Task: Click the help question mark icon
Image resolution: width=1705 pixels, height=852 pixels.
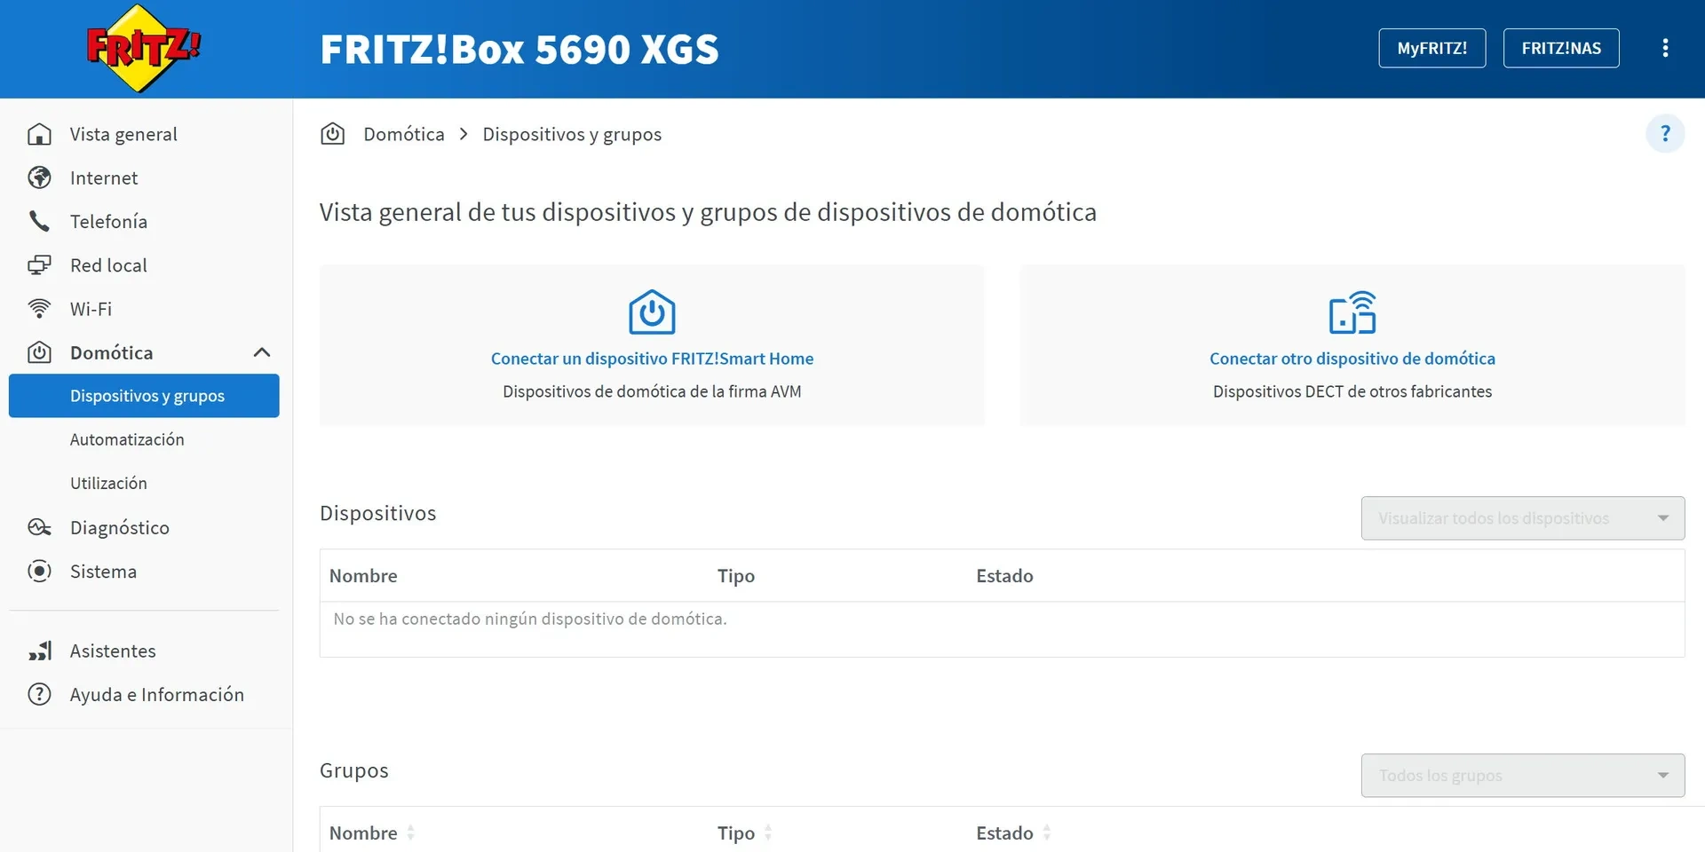Action: point(1665,134)
